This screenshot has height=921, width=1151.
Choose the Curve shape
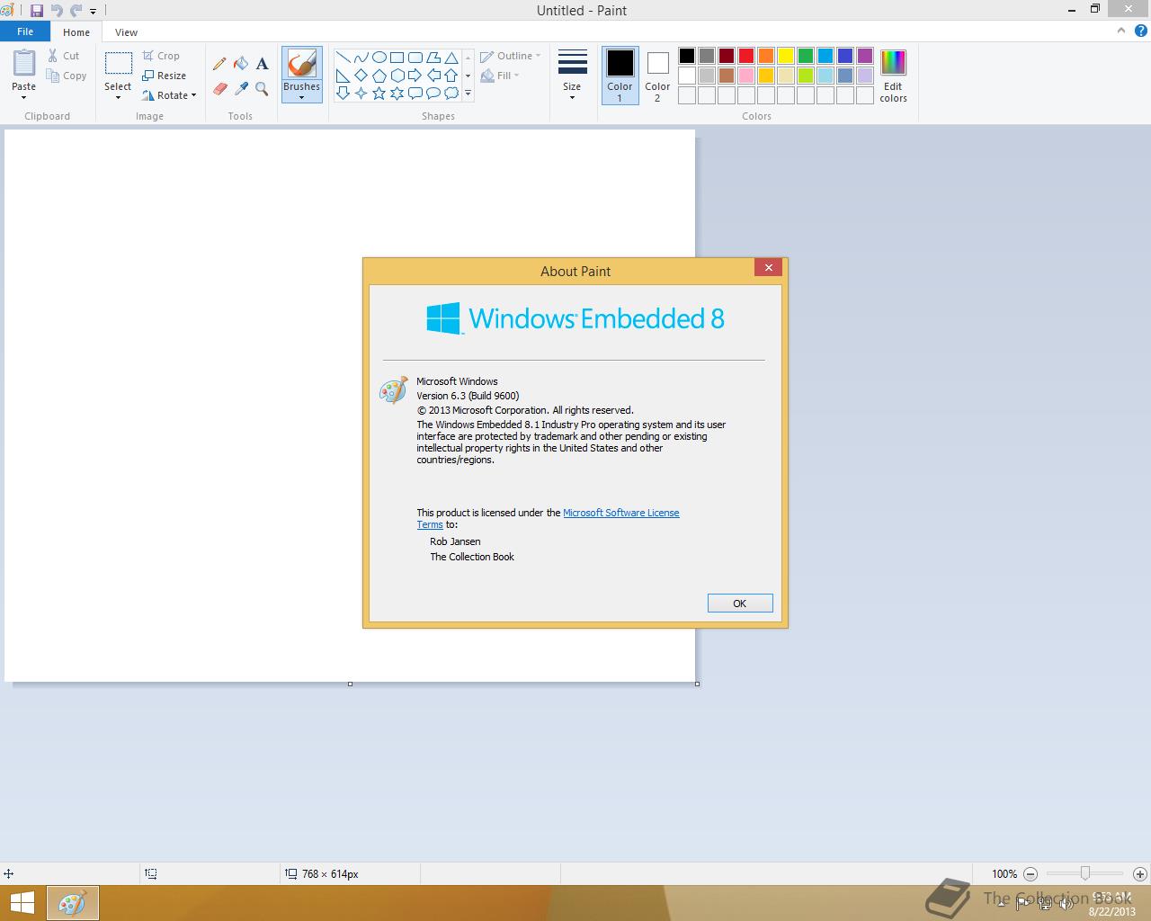click(361, 58)
